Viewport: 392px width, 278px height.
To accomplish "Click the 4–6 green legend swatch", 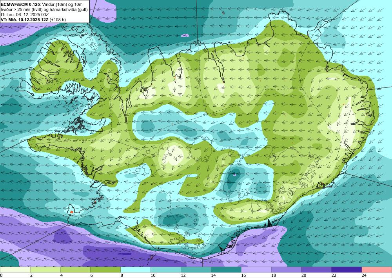I will point(75,270).
